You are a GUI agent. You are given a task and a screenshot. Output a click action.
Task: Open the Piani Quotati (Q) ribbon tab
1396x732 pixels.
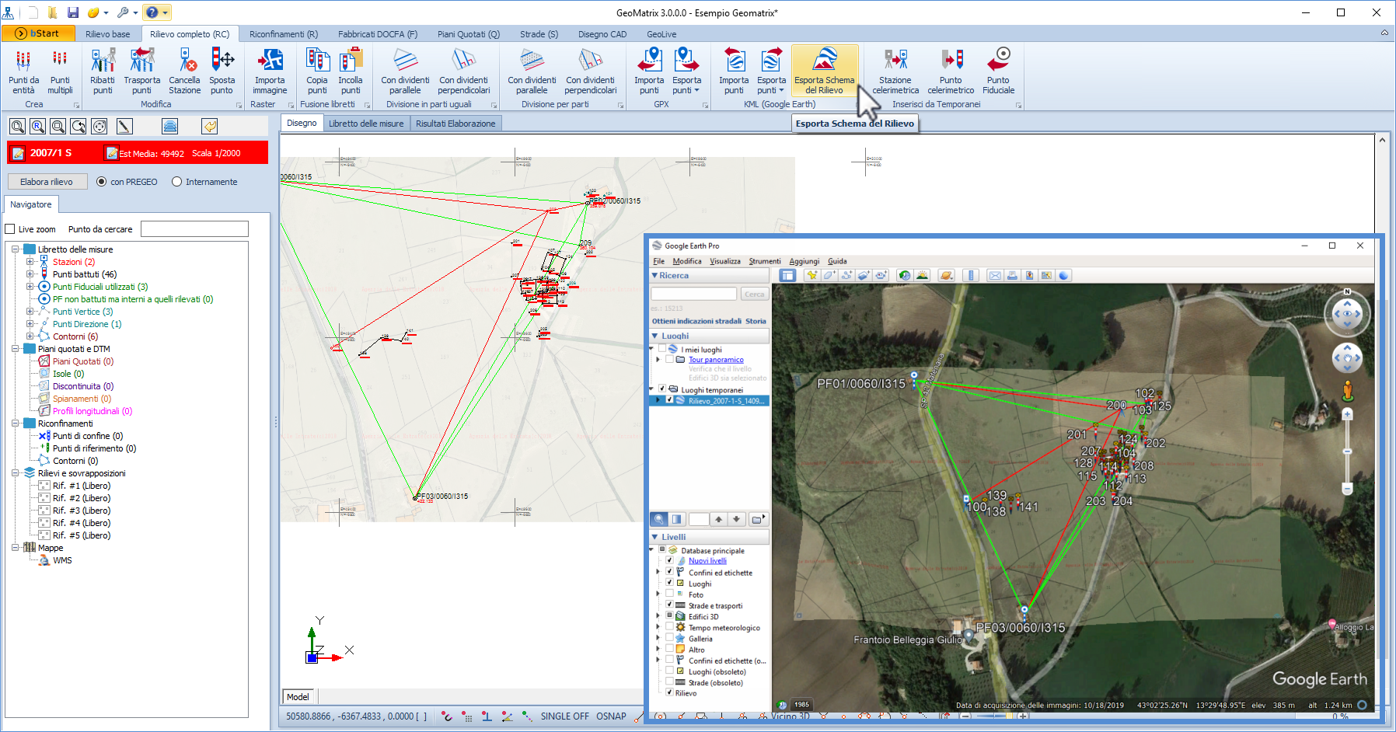click(469, 34)
